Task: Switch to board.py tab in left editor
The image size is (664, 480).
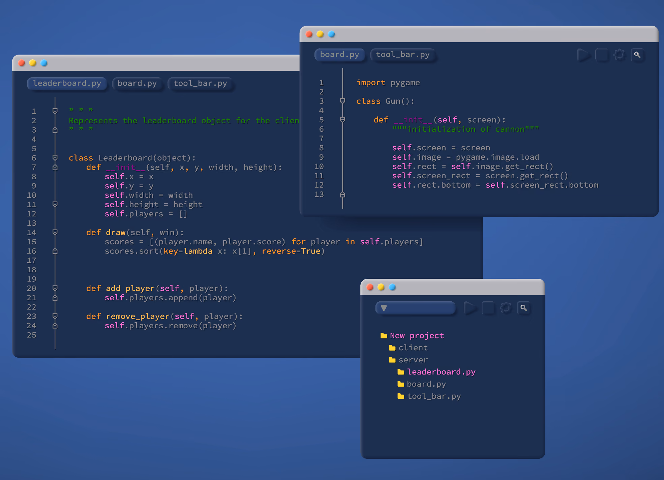Action: point(137,83)
